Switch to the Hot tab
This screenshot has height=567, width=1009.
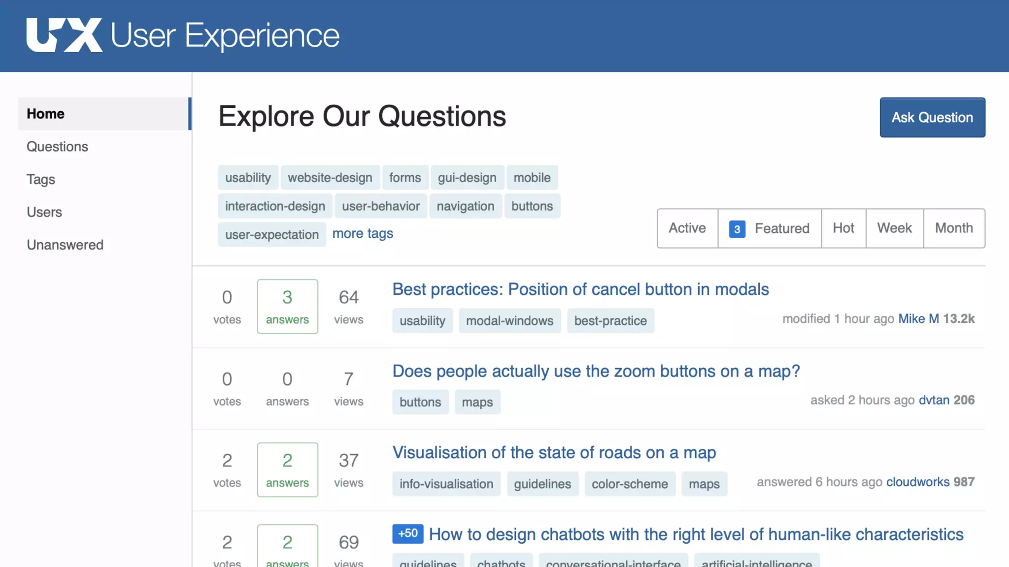[x=843, y=228]
